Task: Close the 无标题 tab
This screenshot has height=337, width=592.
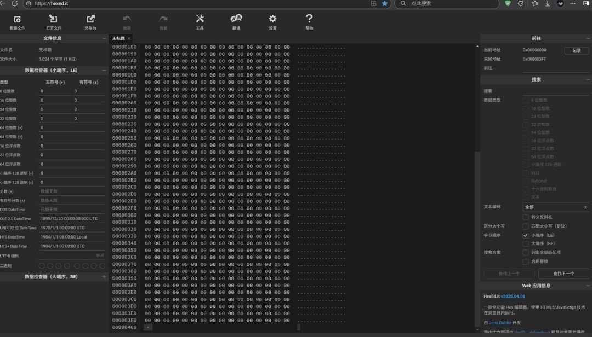Action: [129, 38]
